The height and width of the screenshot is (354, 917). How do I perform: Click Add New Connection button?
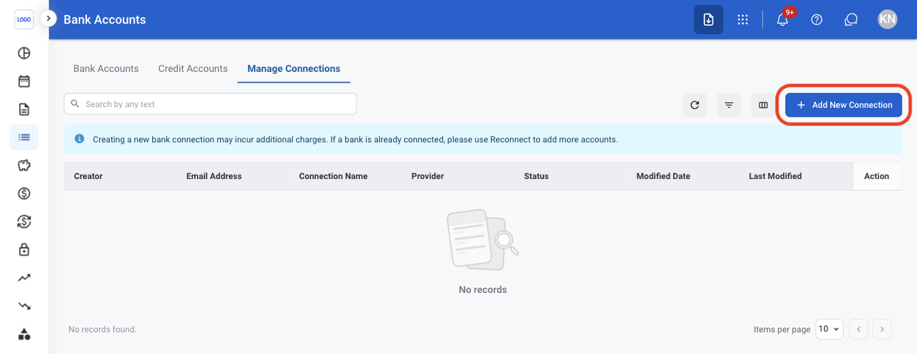[x=844, y=105]
